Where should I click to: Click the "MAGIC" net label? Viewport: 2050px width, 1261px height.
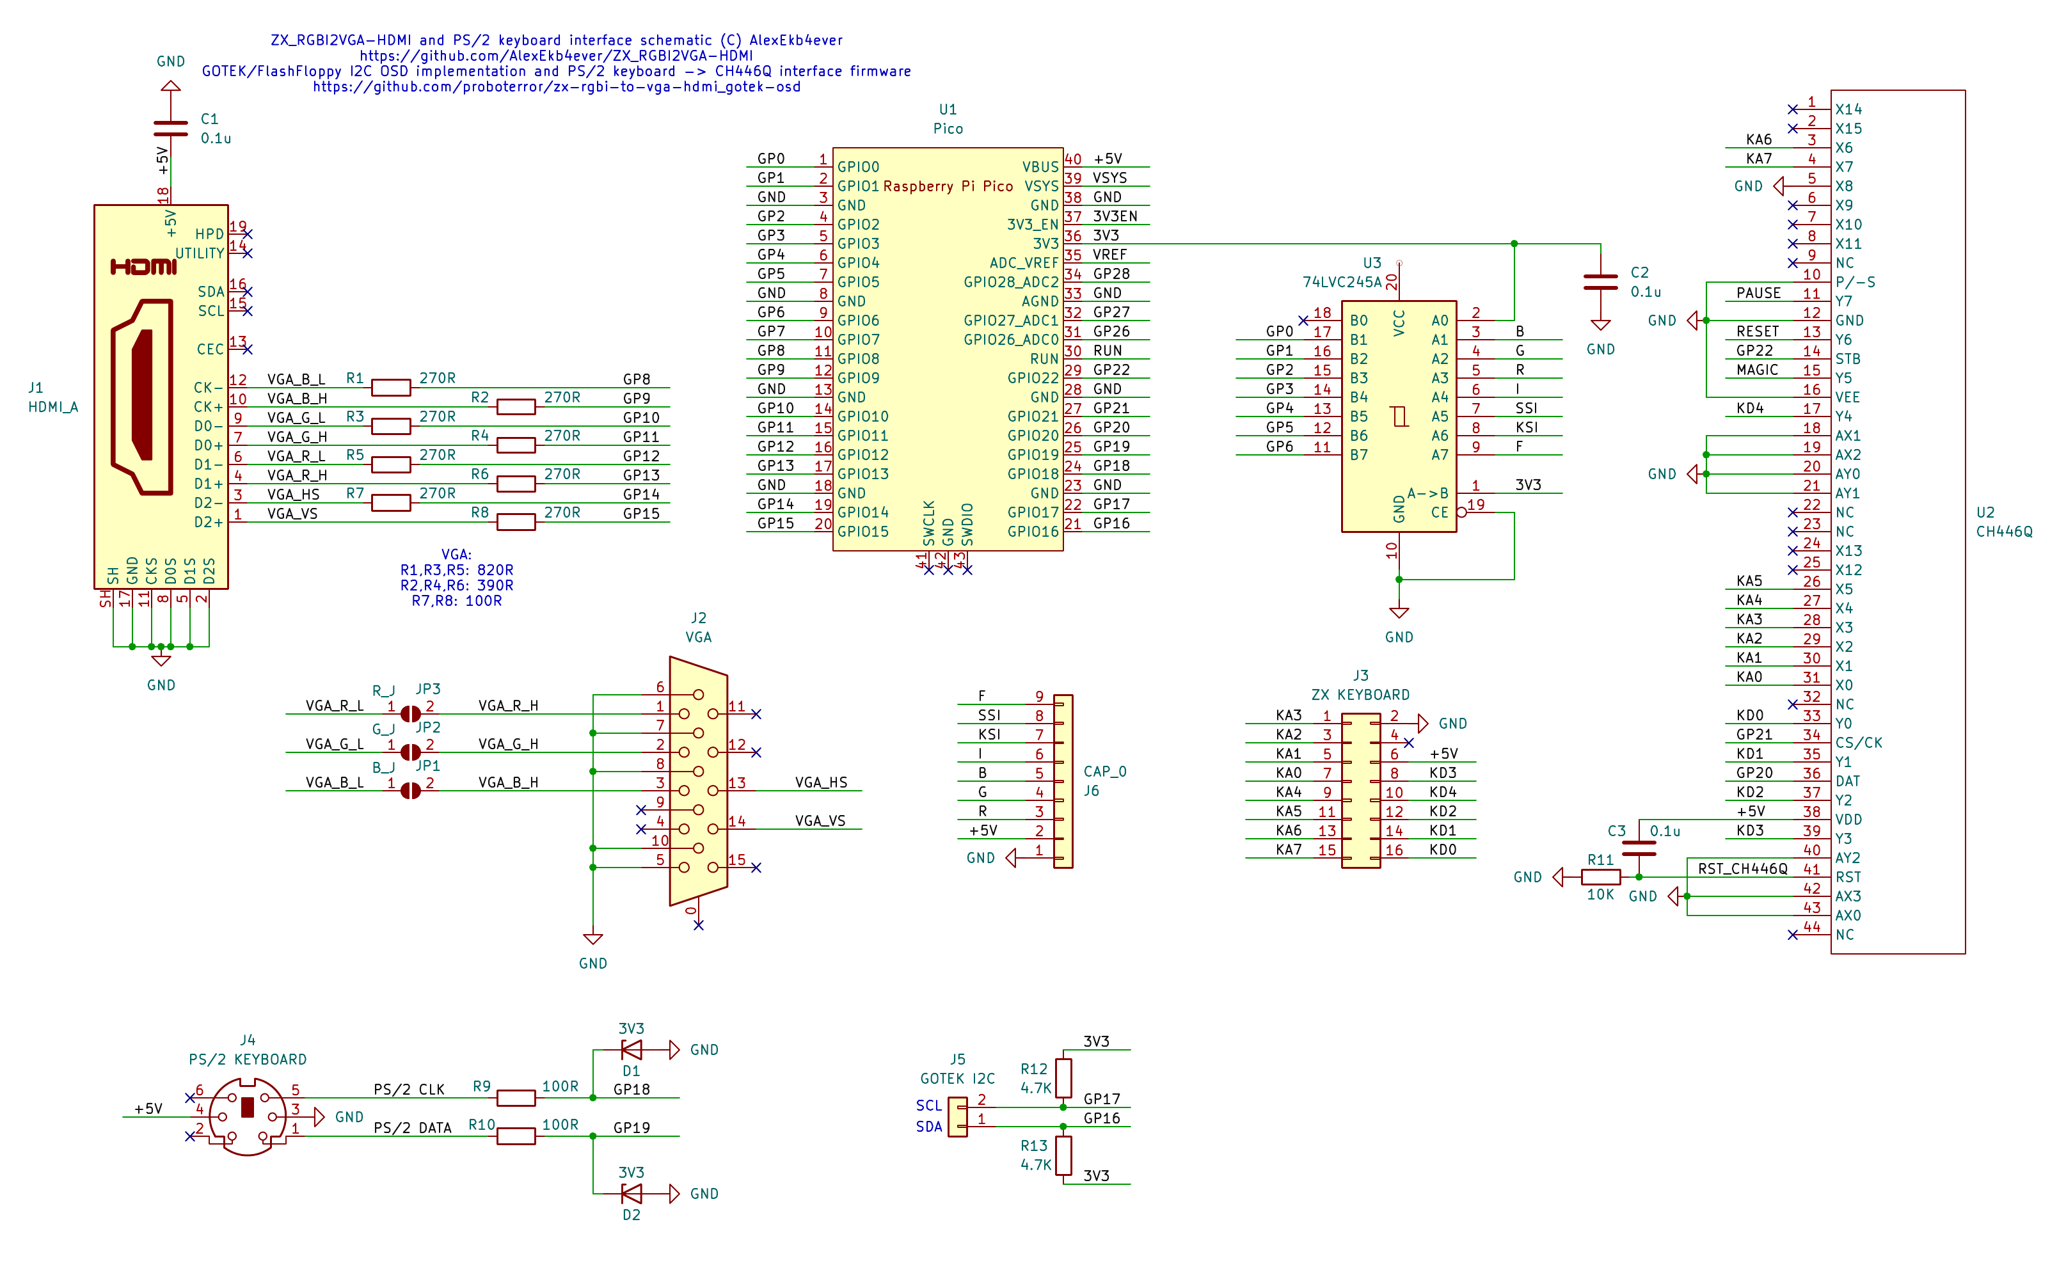click(1757, 369)
